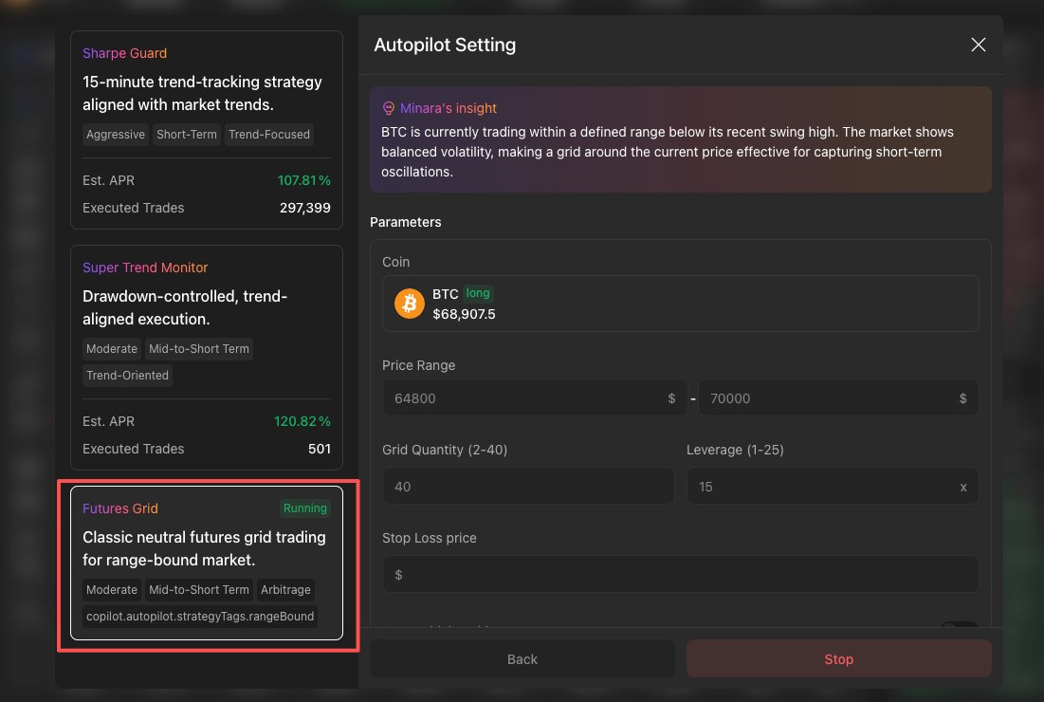1044x702 pixels.
Task: Click the lower price range field 64800
Action: [x=534, y=398]
